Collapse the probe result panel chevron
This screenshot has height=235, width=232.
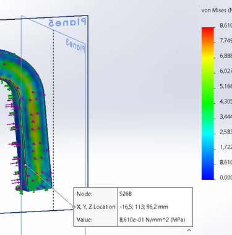click(x=189, y=230)
